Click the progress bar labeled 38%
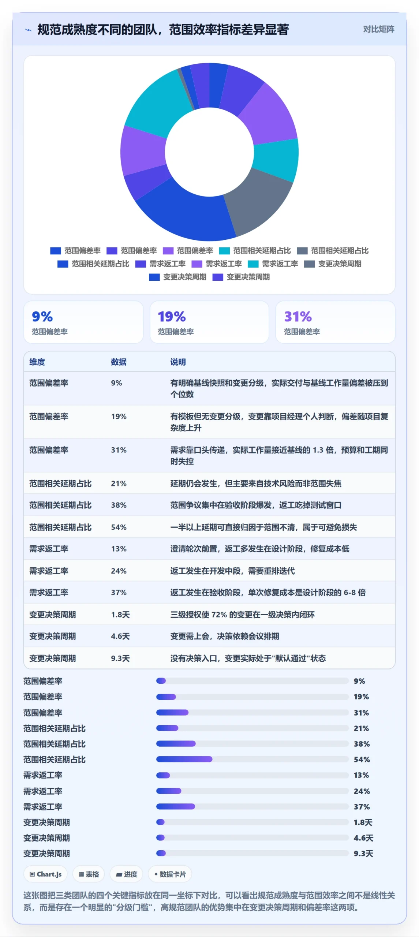The image size is (419, 937). point(252,744)
